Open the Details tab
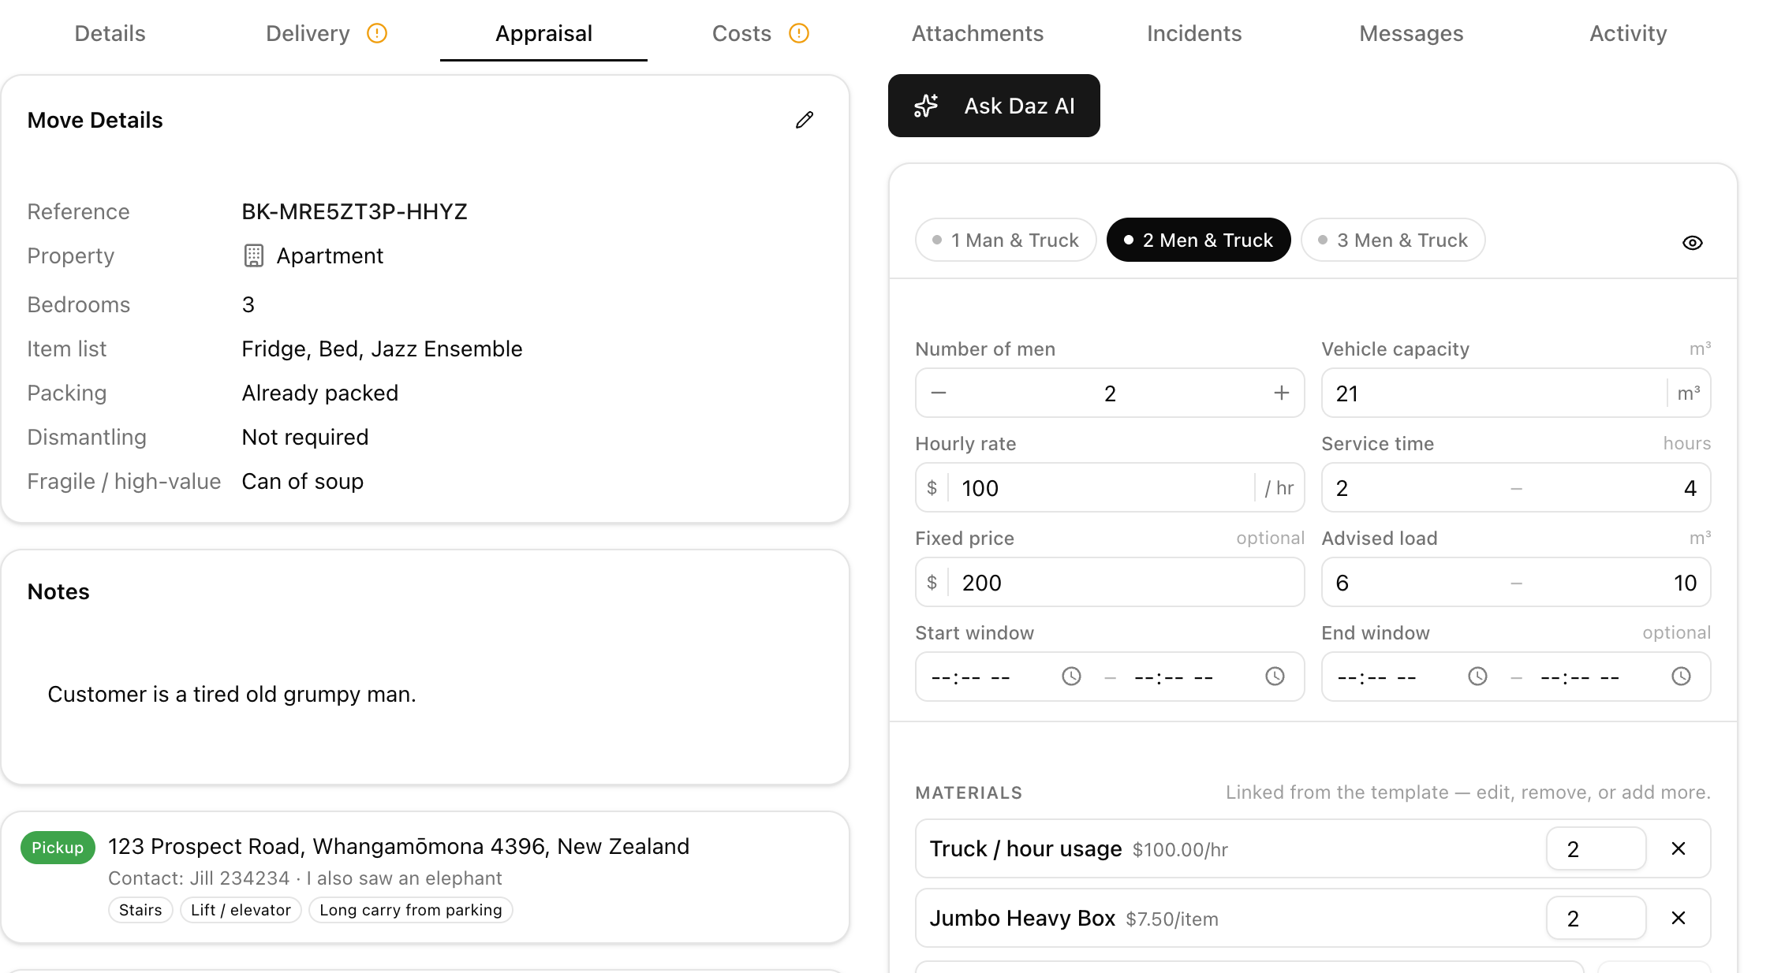 click(x=110, y=33)
